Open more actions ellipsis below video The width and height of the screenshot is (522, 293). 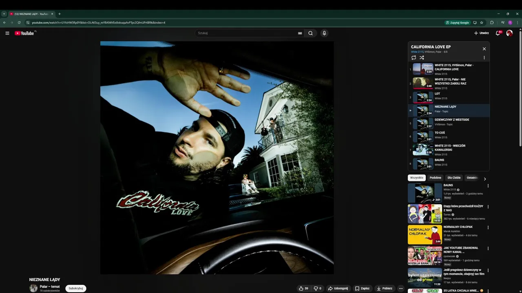[401, 289]
